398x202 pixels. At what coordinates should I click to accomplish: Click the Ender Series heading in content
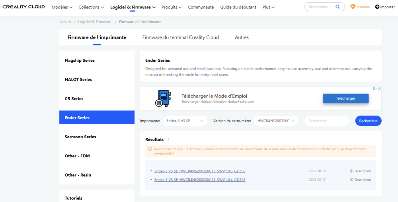pyautogui.click(x=158, y=61)
